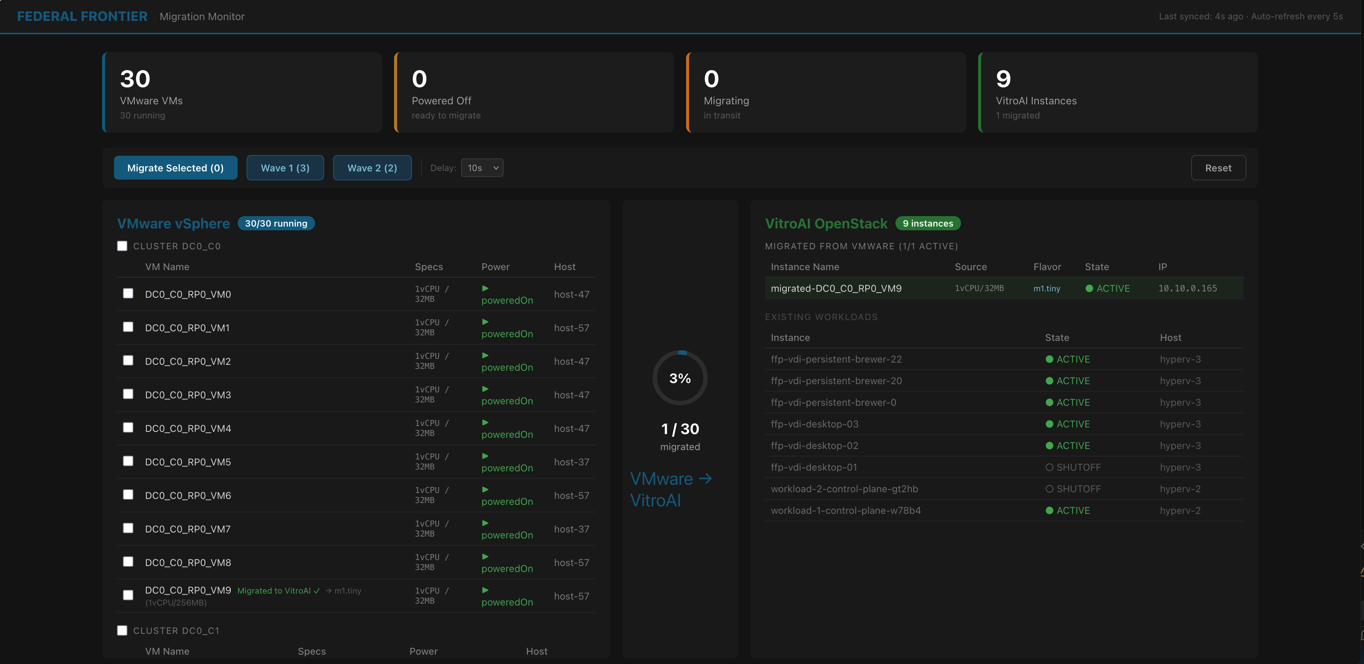Check the box for DC0_C0_RP0_VM1
The height and width of the screenshot is (664, 1364).
point(128,327)
